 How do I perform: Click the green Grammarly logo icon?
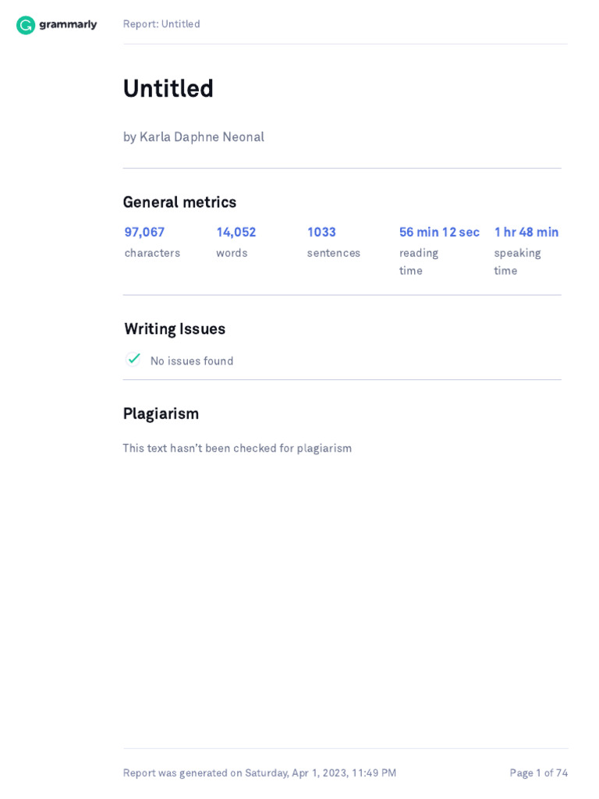pos(26,25)
